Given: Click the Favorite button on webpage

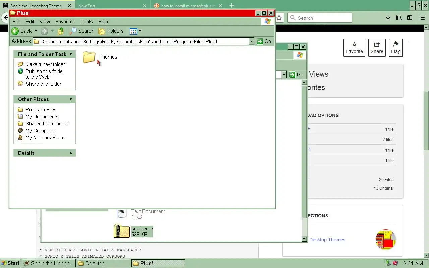Looking at the screenshot, I should [354, 48].
